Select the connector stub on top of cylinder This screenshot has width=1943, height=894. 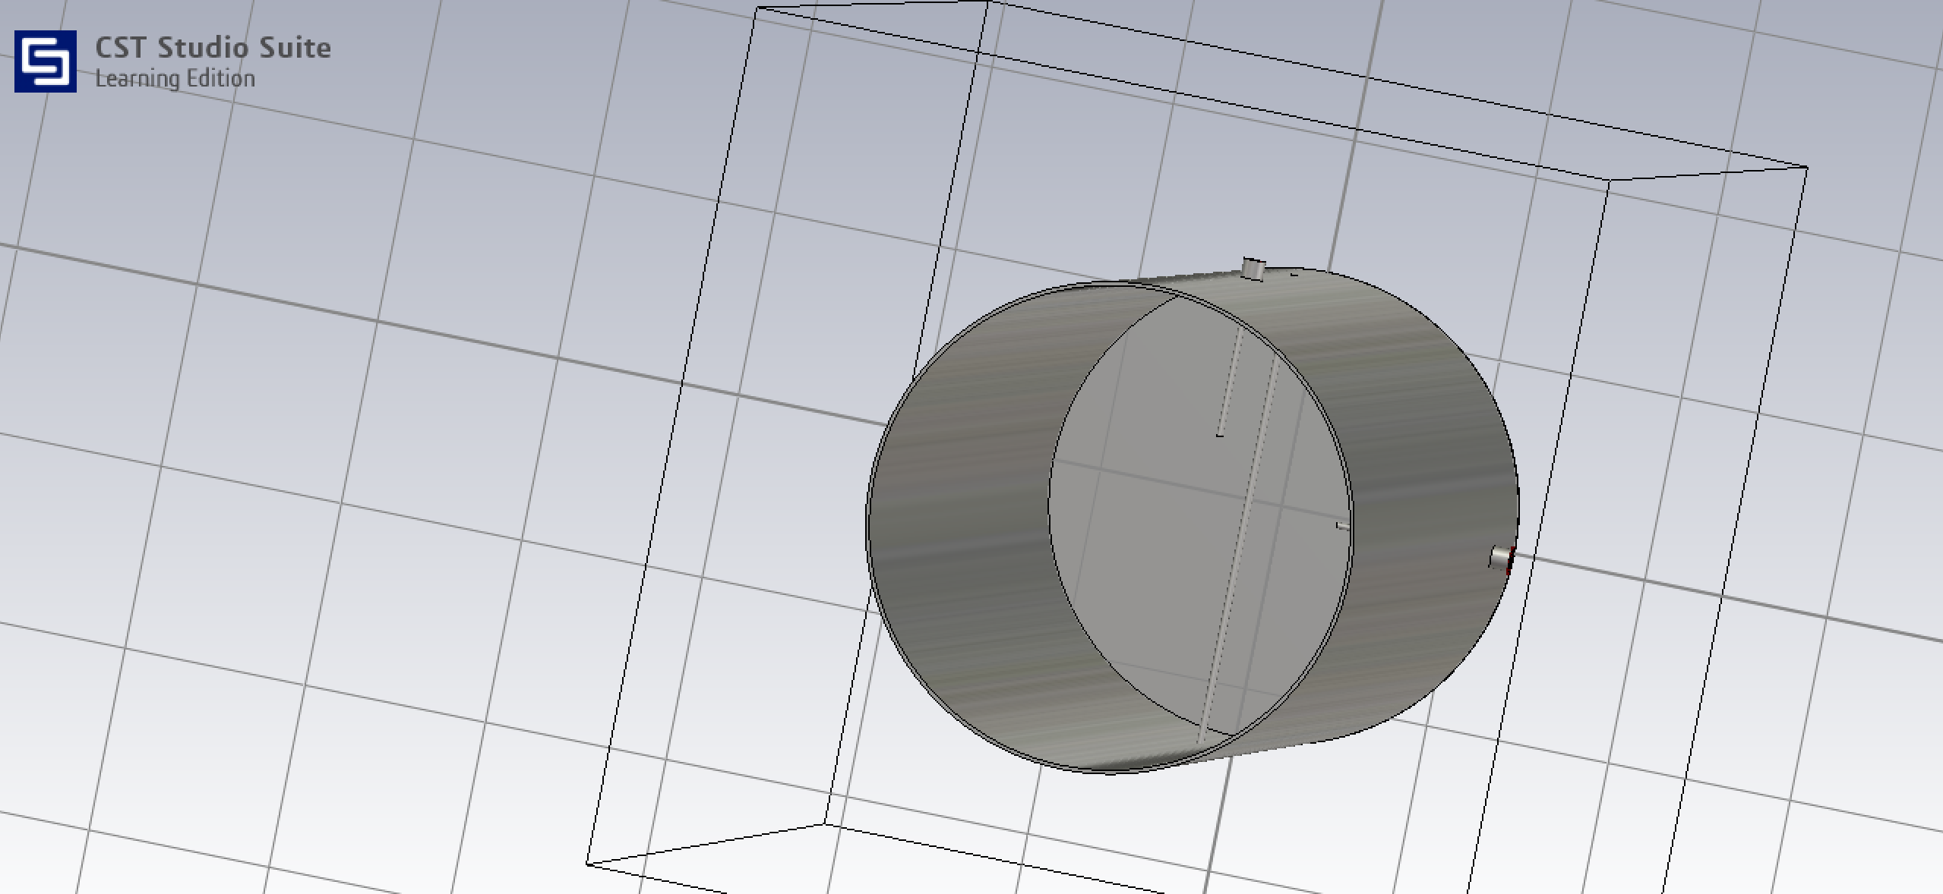pos(1253,269)
